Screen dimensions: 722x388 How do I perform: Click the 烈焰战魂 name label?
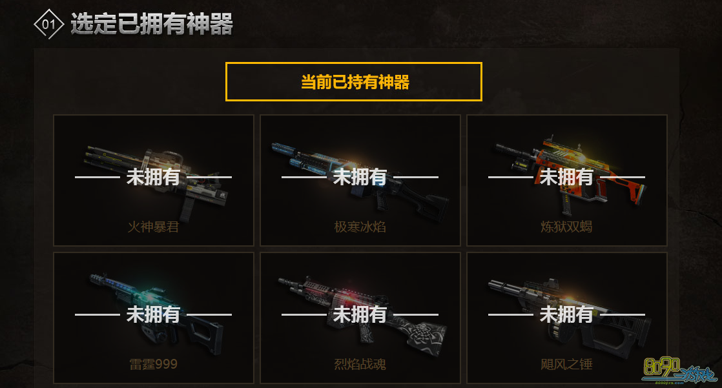pos(360,364)
